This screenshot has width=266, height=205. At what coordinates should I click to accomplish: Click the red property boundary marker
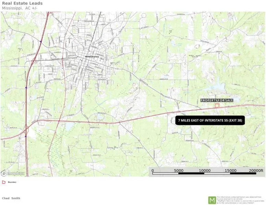217,105
